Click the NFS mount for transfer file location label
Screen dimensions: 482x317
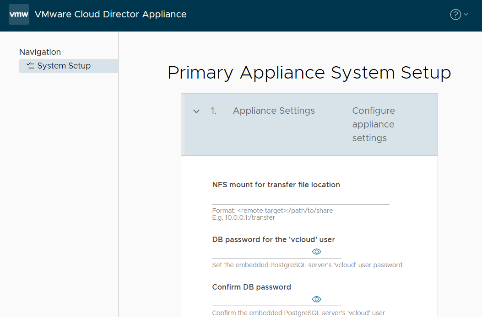[276, 185]
